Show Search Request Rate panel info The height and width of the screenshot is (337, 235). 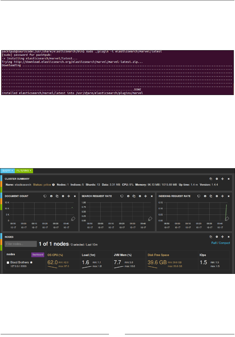[128, 196]
